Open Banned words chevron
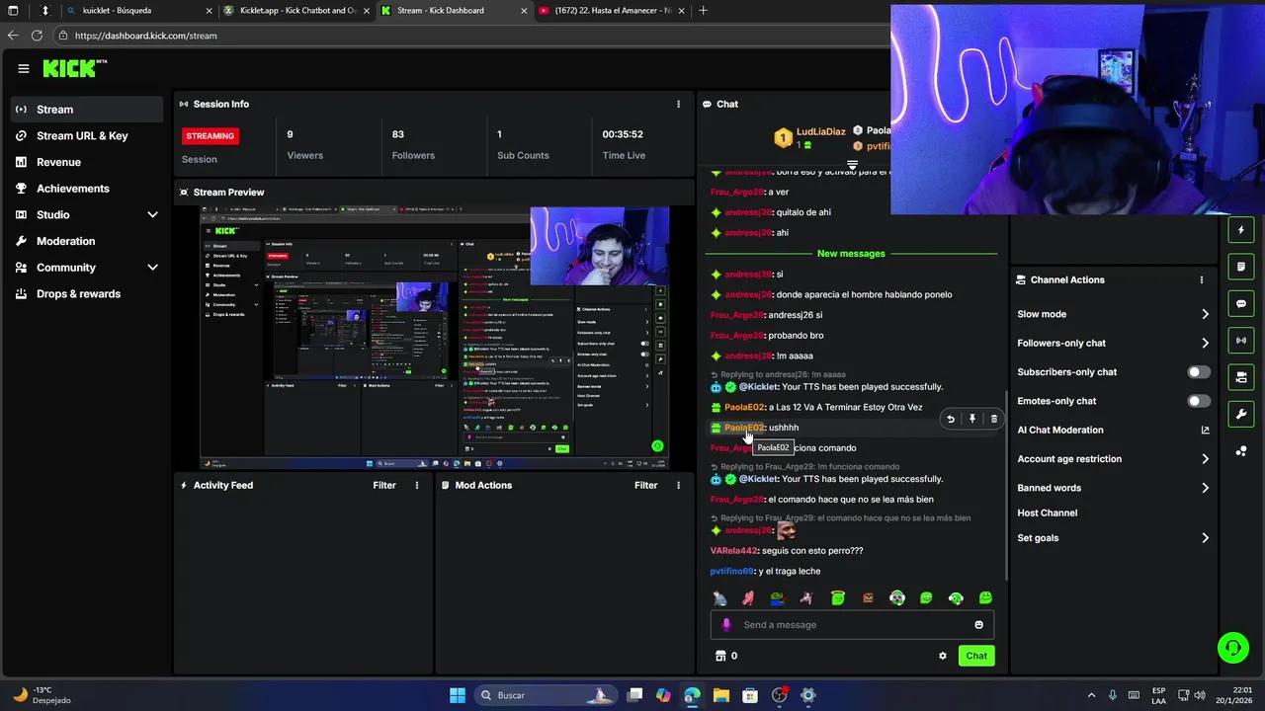Screen dimensions: 1265x711 1205,488
